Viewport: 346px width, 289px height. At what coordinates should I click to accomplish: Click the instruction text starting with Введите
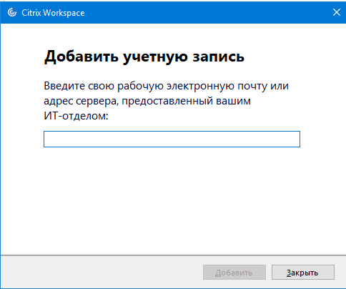[x=167, y=101]
